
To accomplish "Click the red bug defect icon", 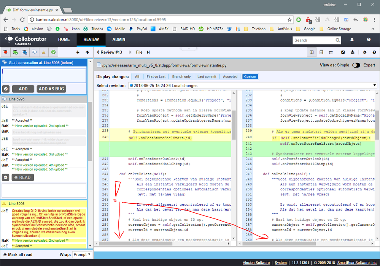I will (5, 52).
